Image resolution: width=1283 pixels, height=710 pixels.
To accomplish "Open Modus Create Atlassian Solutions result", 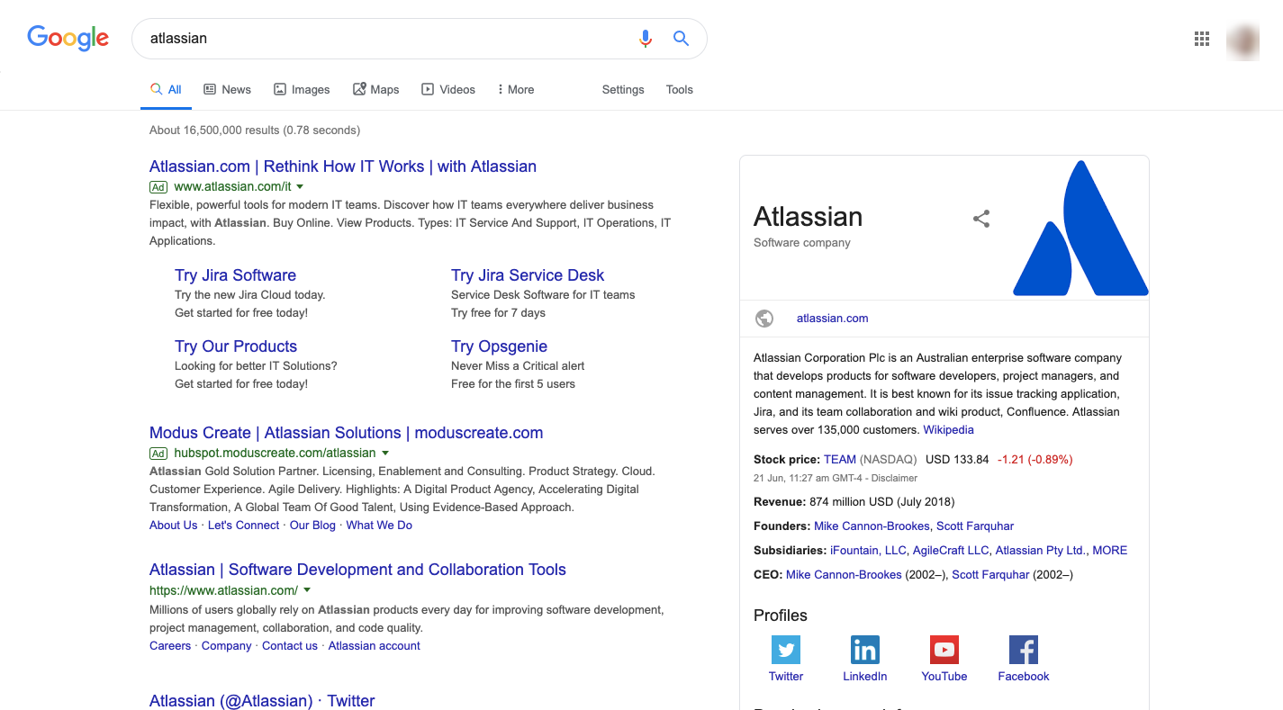I will pyautogui.click(x=347, y=433).
